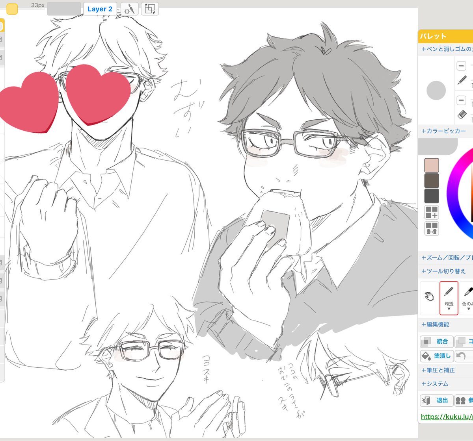Expand the 筆圧と補正 section
This screenshot has height=441, width=473.
(x=438, y=370)
